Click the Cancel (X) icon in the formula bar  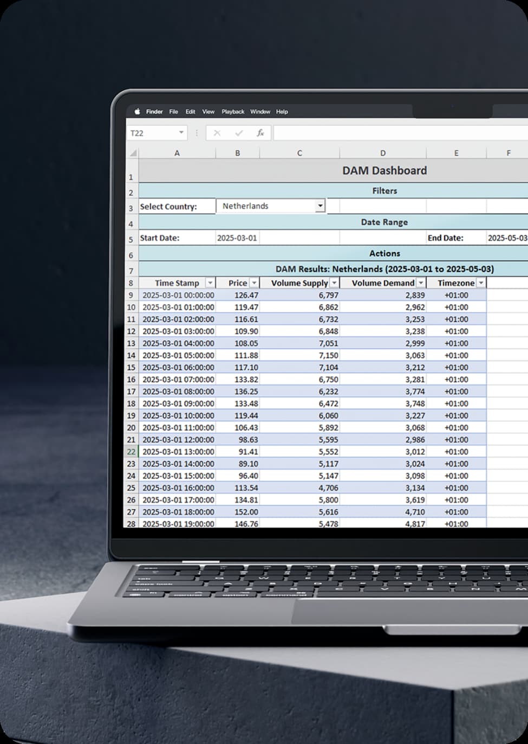click(x=218, y=133)
